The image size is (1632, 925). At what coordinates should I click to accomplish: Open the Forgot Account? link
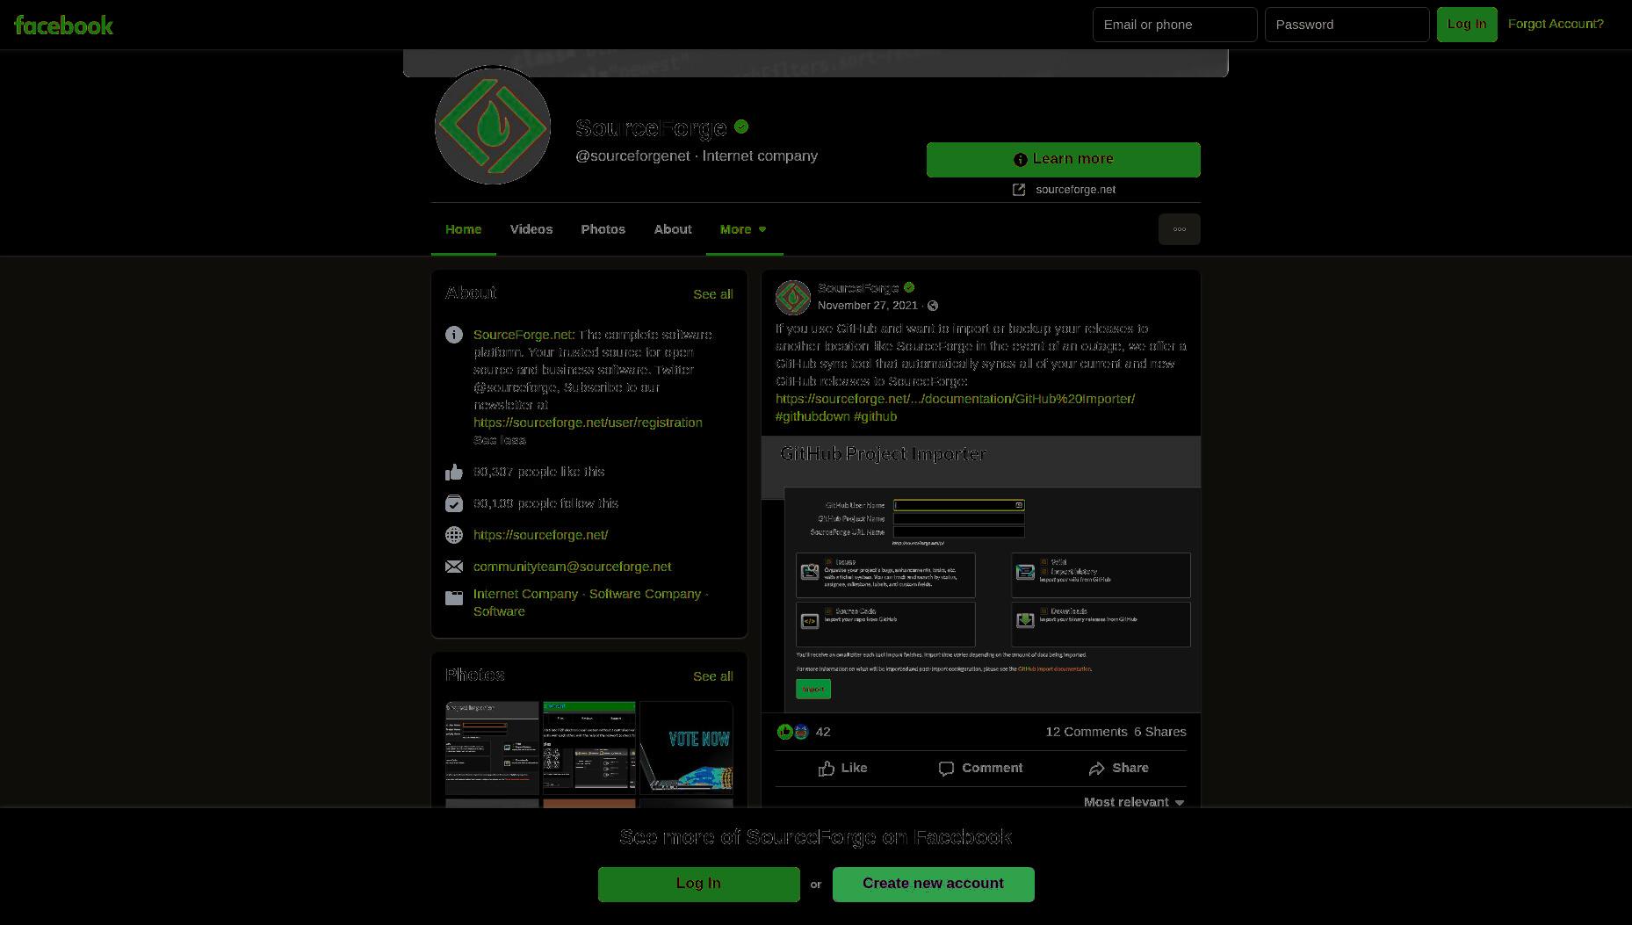[1556, 24]
